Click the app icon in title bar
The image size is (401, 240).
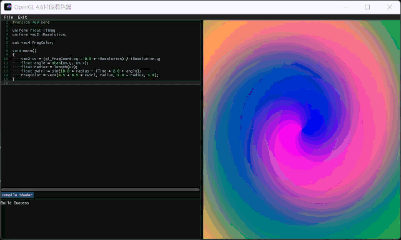7,7
